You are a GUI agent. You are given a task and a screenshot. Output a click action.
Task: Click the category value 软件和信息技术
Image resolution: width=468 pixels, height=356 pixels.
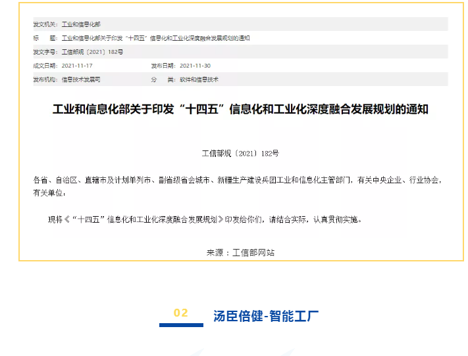[x=199, y=79]
